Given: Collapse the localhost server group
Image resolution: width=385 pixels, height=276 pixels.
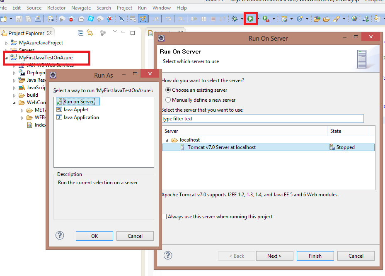Looking at the screenshot, I should 167,140.
